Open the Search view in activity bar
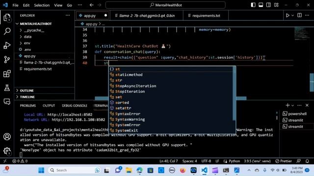Viewport: 314px width, 176px height. (x=7, y=31)
